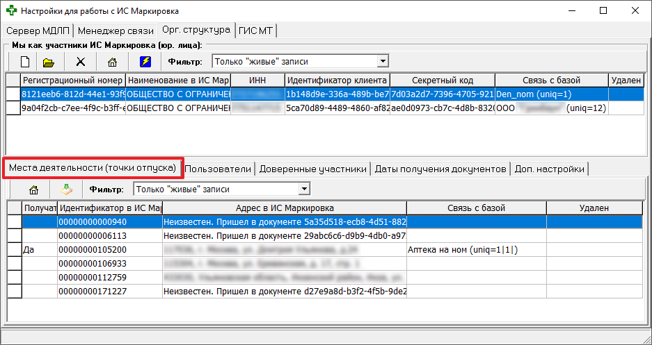Click the Идентификатор клиента column header
This screenshot has height=345, width=652.
pyautogui.click(x=337, y=81)
